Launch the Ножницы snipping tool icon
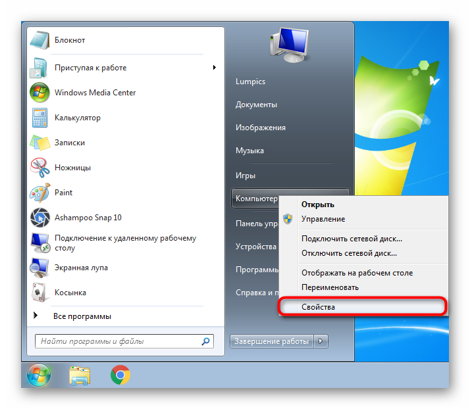The image size is (470, 409). click(40, 168)
